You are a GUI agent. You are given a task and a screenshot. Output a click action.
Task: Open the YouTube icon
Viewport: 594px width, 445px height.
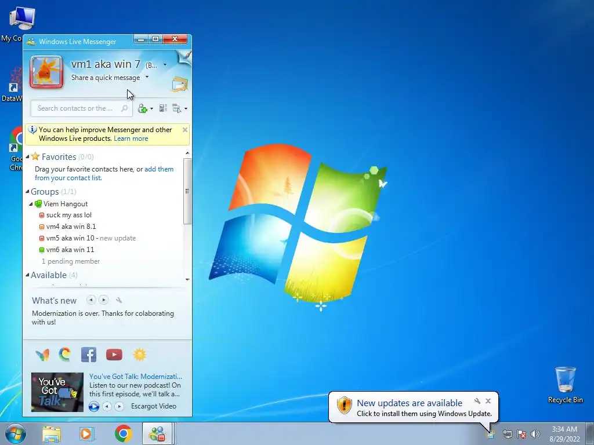114,355
